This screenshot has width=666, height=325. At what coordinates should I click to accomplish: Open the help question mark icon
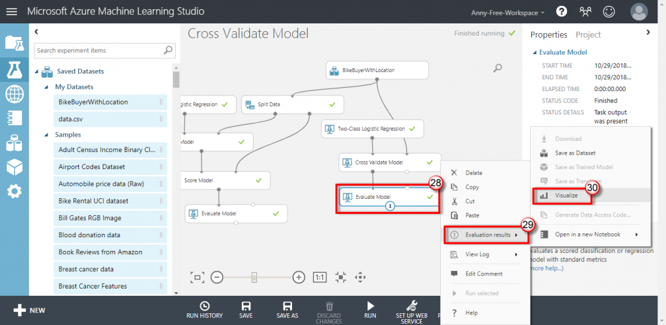coord(561,12)
